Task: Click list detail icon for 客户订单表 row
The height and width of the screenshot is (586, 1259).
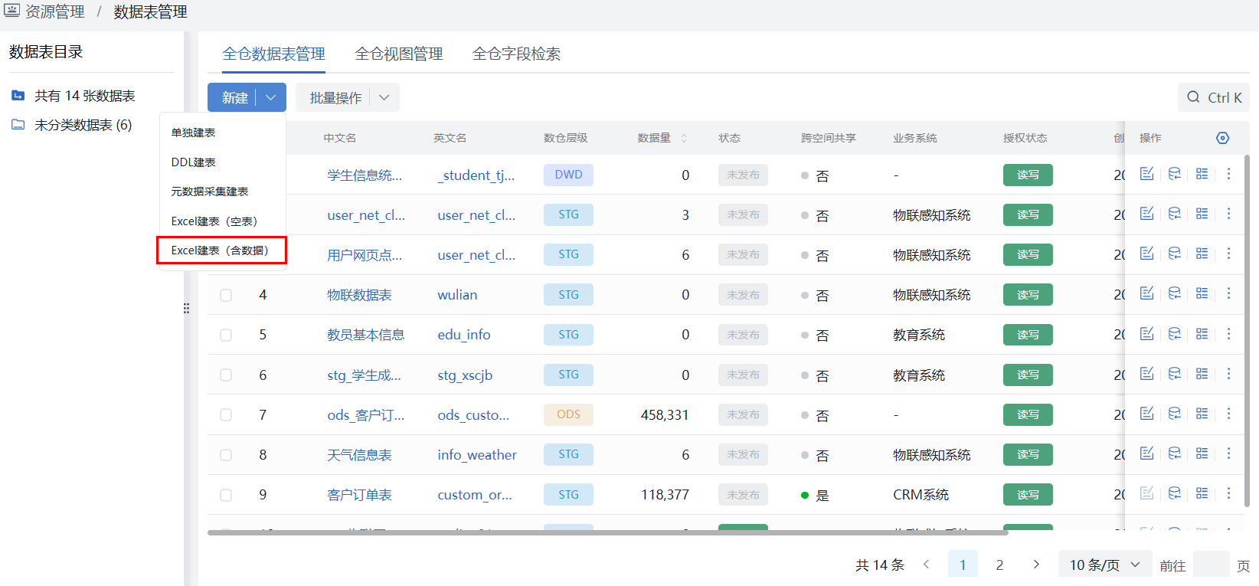Action: click(1202, 493)
